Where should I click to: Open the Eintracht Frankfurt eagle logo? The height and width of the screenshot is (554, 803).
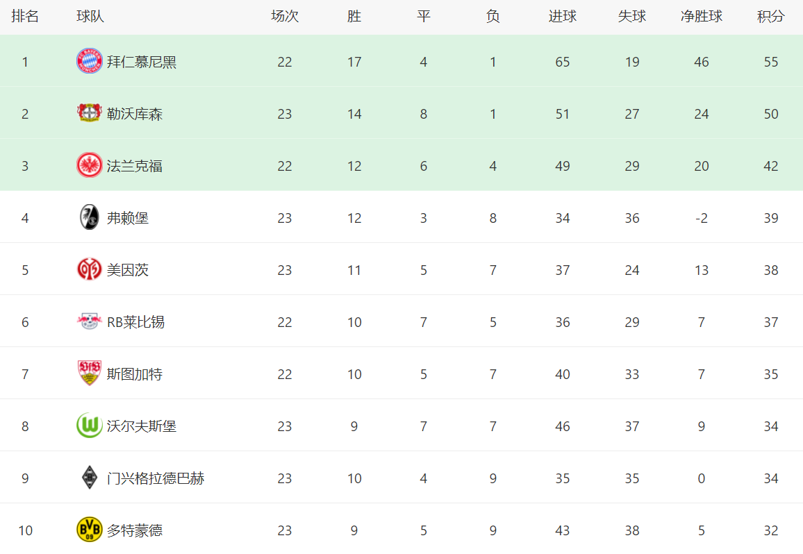(x=89, y=165)
